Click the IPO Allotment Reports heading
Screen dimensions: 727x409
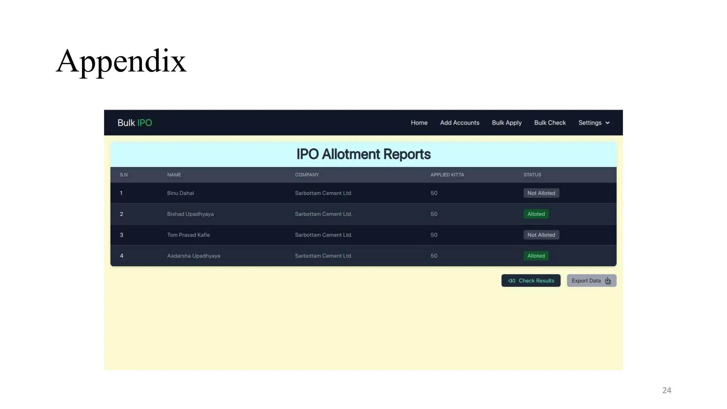tap(363, 154)
